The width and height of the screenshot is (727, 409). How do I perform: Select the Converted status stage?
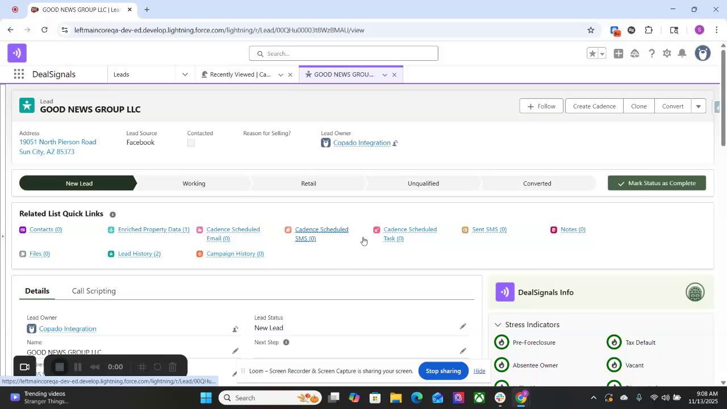[x=537, y=183]
